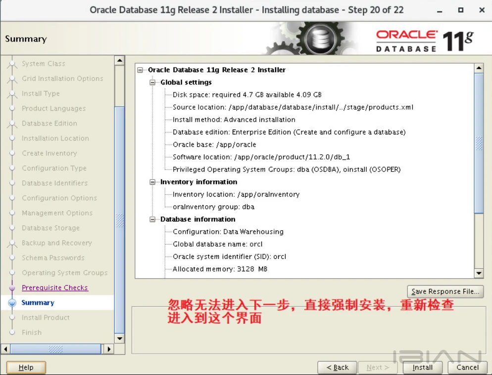Select the Disk space required 4.7 GB row

pyautogui.click(x=247, y=94)
